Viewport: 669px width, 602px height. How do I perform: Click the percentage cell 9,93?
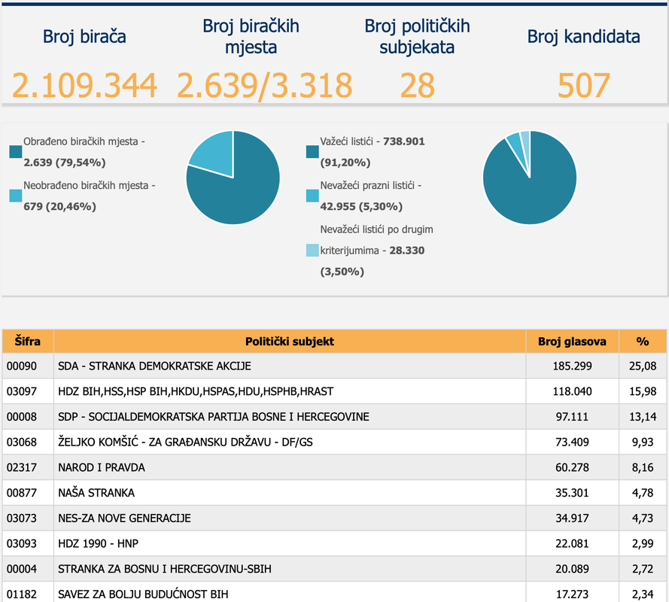pyautogui.click(x=643, y=442)
